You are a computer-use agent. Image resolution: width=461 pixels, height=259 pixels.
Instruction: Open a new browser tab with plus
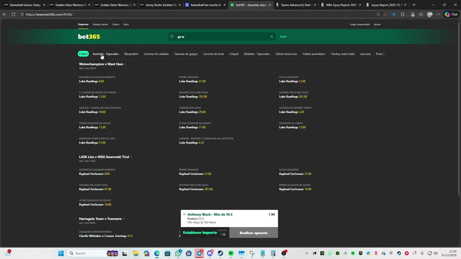pyautogui.click(x=414, y=5)
